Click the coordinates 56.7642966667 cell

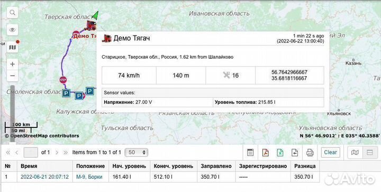(x=289, y=75)
